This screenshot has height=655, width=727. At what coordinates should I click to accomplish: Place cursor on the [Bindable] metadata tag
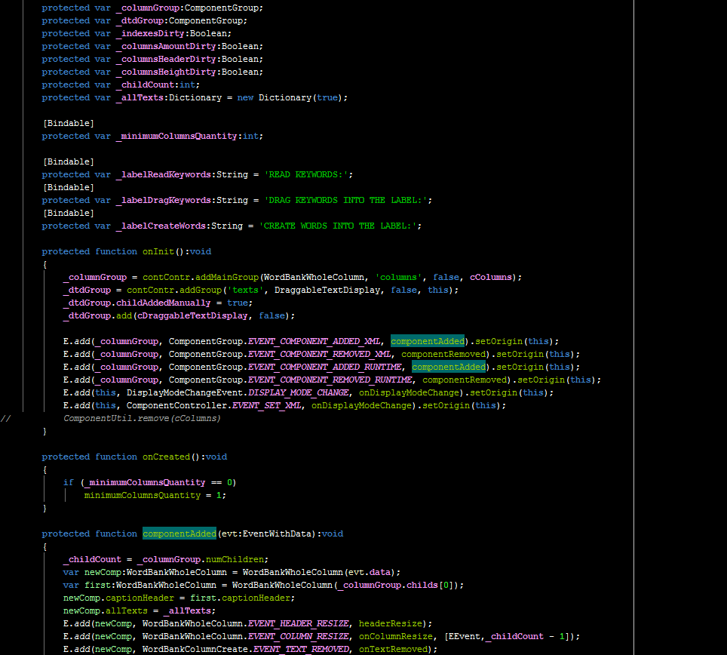tap(69, 122)
